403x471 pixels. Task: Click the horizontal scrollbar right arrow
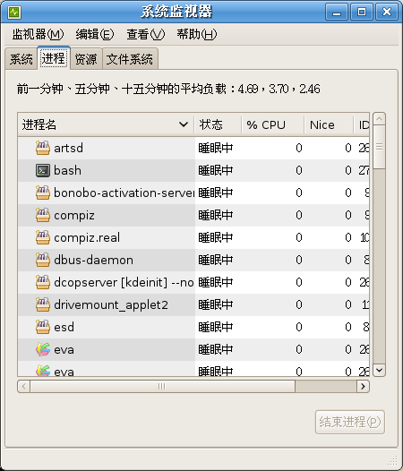(363, 386)
